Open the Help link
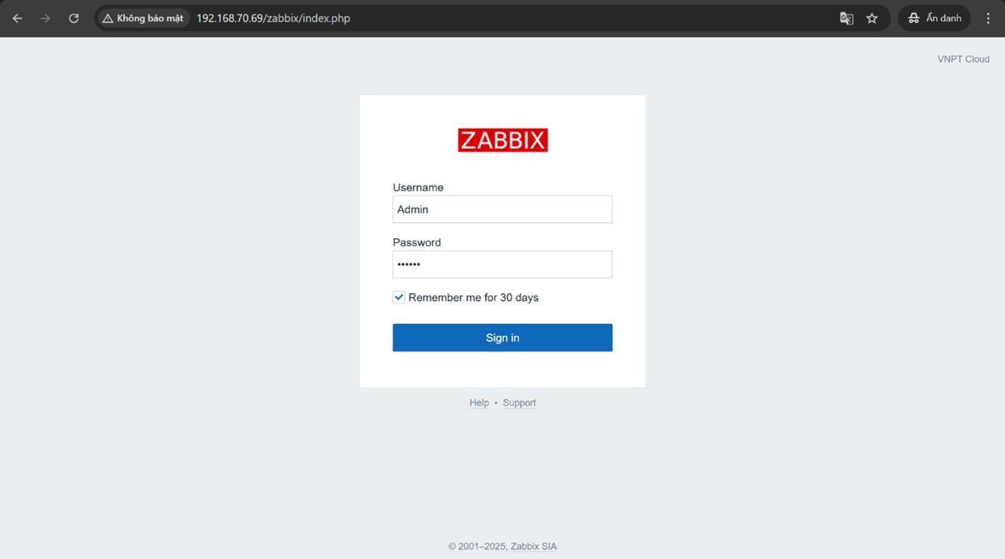Image resolution: width=1005 pixels, height=559 pixels. (x=479, y=403)
